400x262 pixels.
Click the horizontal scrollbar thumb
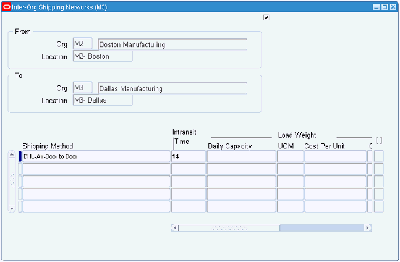point(229,227)
